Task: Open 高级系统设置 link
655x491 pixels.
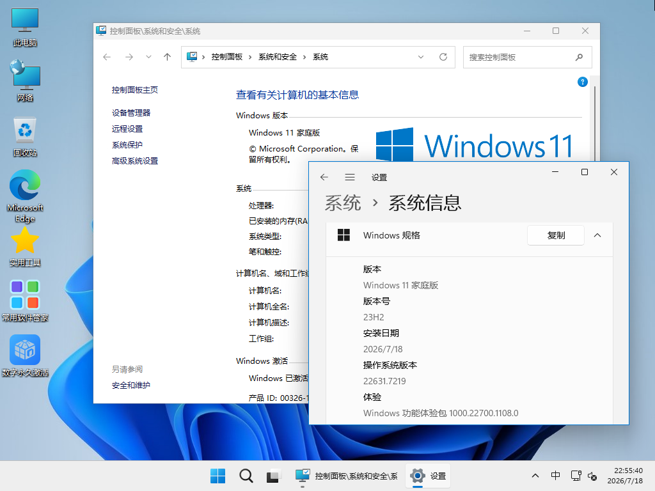Action: click(x=134, y=160)
